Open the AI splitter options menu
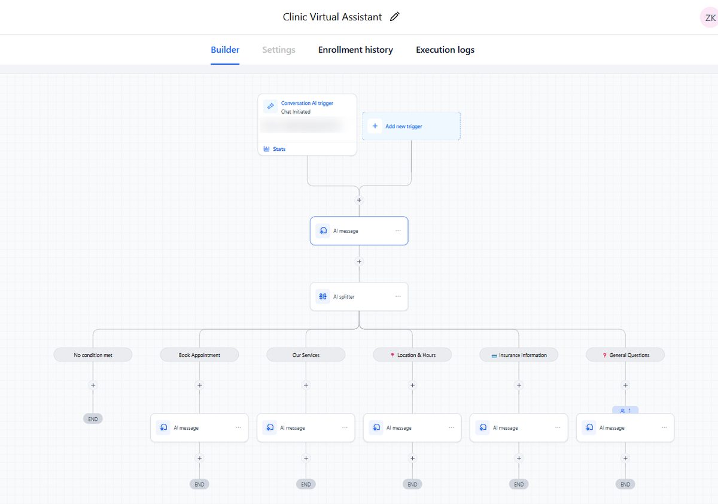The height and width of the screenshot is (504, 718). click(x=398, y=296)
